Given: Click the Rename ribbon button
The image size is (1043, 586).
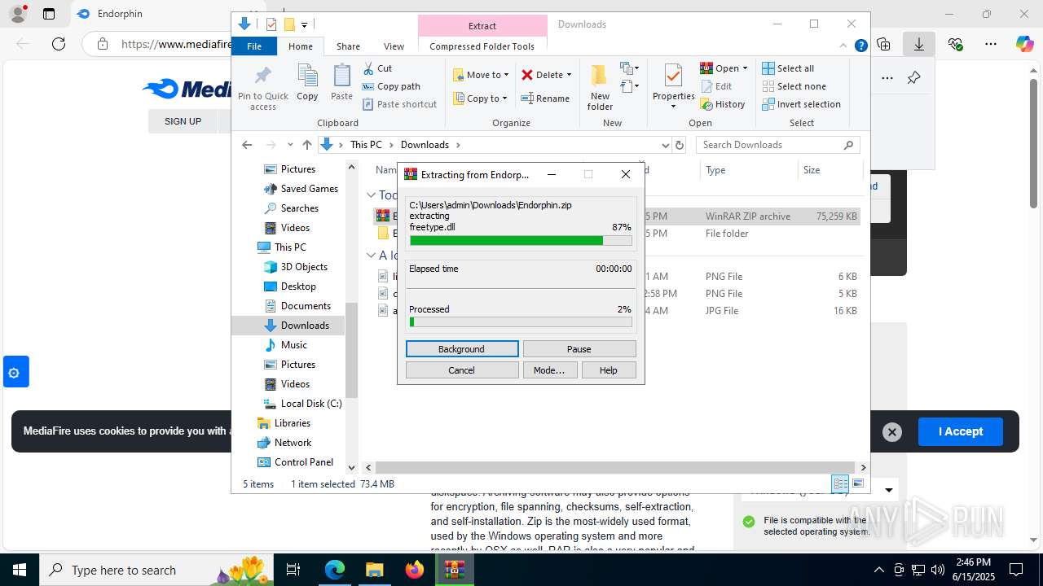Looking at the screenshot, I should (546, 98).
